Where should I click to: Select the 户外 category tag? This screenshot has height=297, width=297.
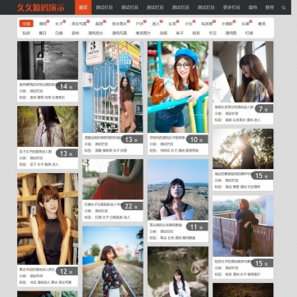(x=139, y=24)
